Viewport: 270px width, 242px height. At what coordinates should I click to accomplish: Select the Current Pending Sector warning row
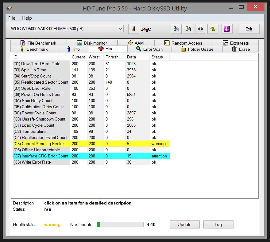(91, 144)
